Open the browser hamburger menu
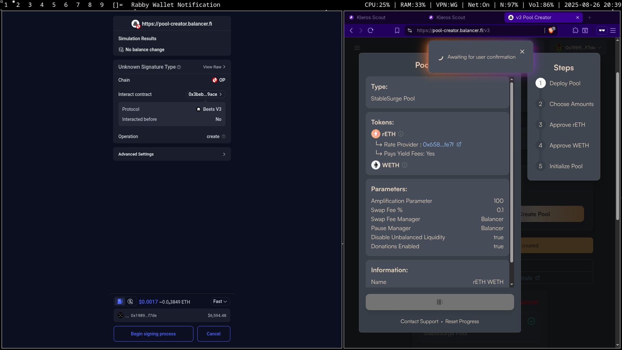Viewport: 622px width, 350px height. coord(613,30)
